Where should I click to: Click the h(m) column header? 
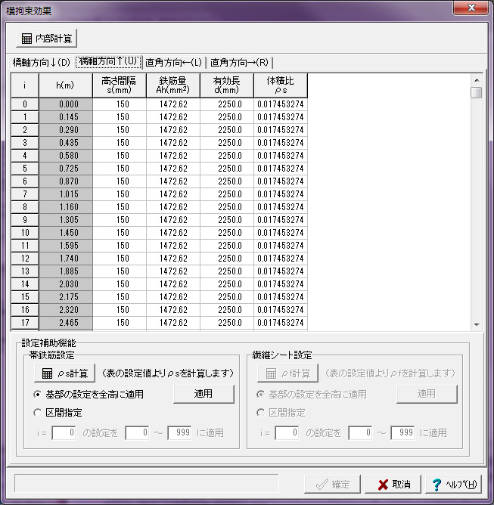click(65, 85)
